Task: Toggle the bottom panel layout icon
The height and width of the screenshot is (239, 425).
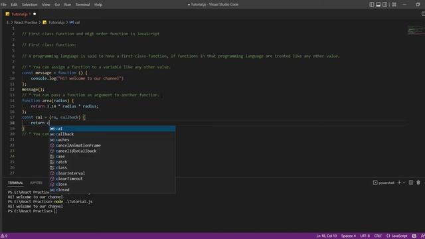Action: click(378, 5)
